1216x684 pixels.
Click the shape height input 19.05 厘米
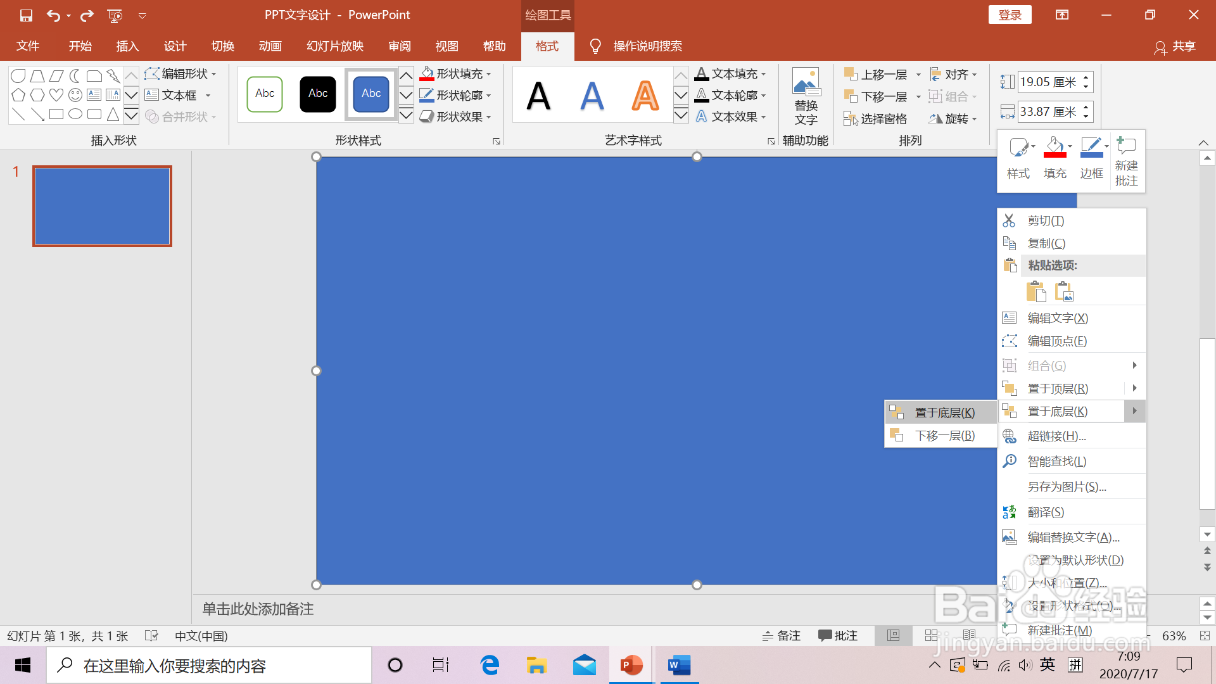pos(1049,82)
